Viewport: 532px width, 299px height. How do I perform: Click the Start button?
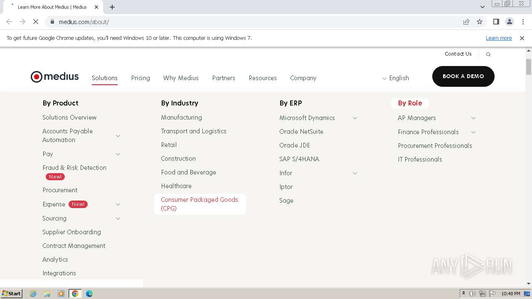pos(11,294)
